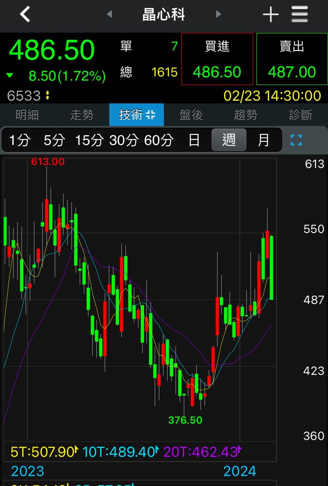The width and height of the screenshot is (328, 486).
Task: Tap the 晶心科 stock title
Action: [164, 15]
